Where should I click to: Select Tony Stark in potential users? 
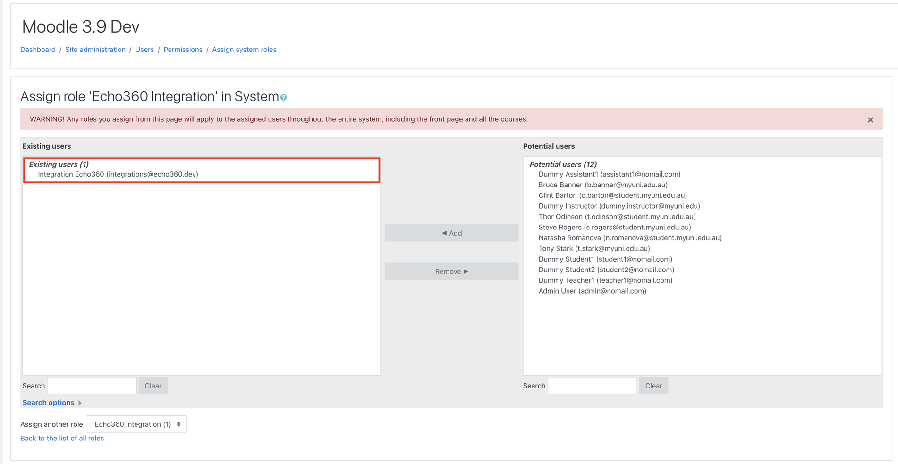click(x=594, y=248)
